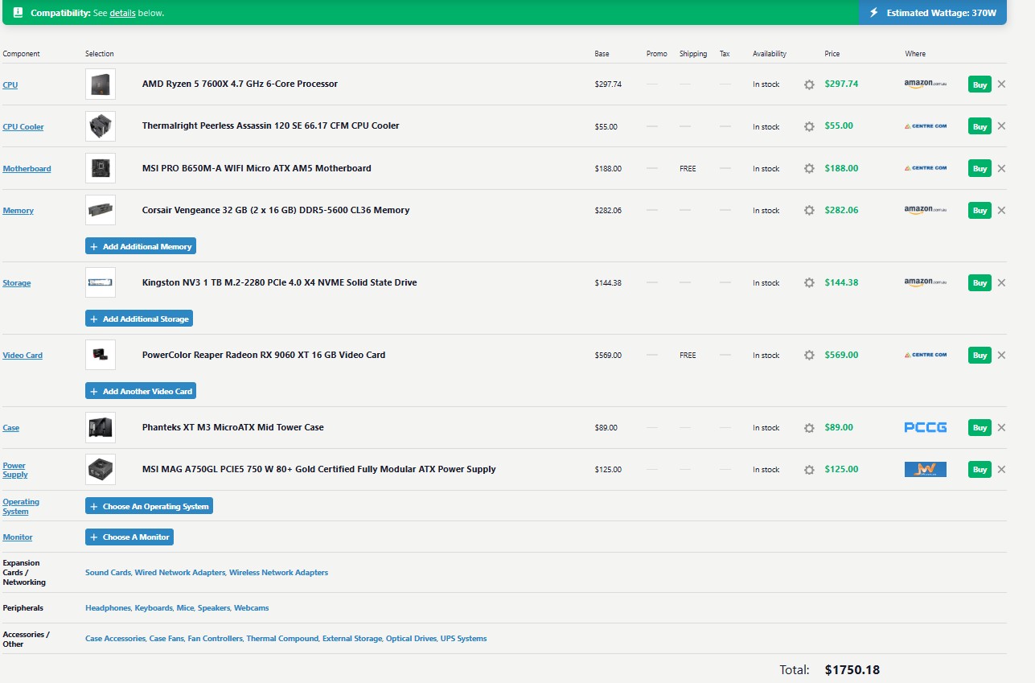Click the Corsair Vengeance memory thumbnail
Viewport: 1035px width, 683px height.
(x=101, y=210)
